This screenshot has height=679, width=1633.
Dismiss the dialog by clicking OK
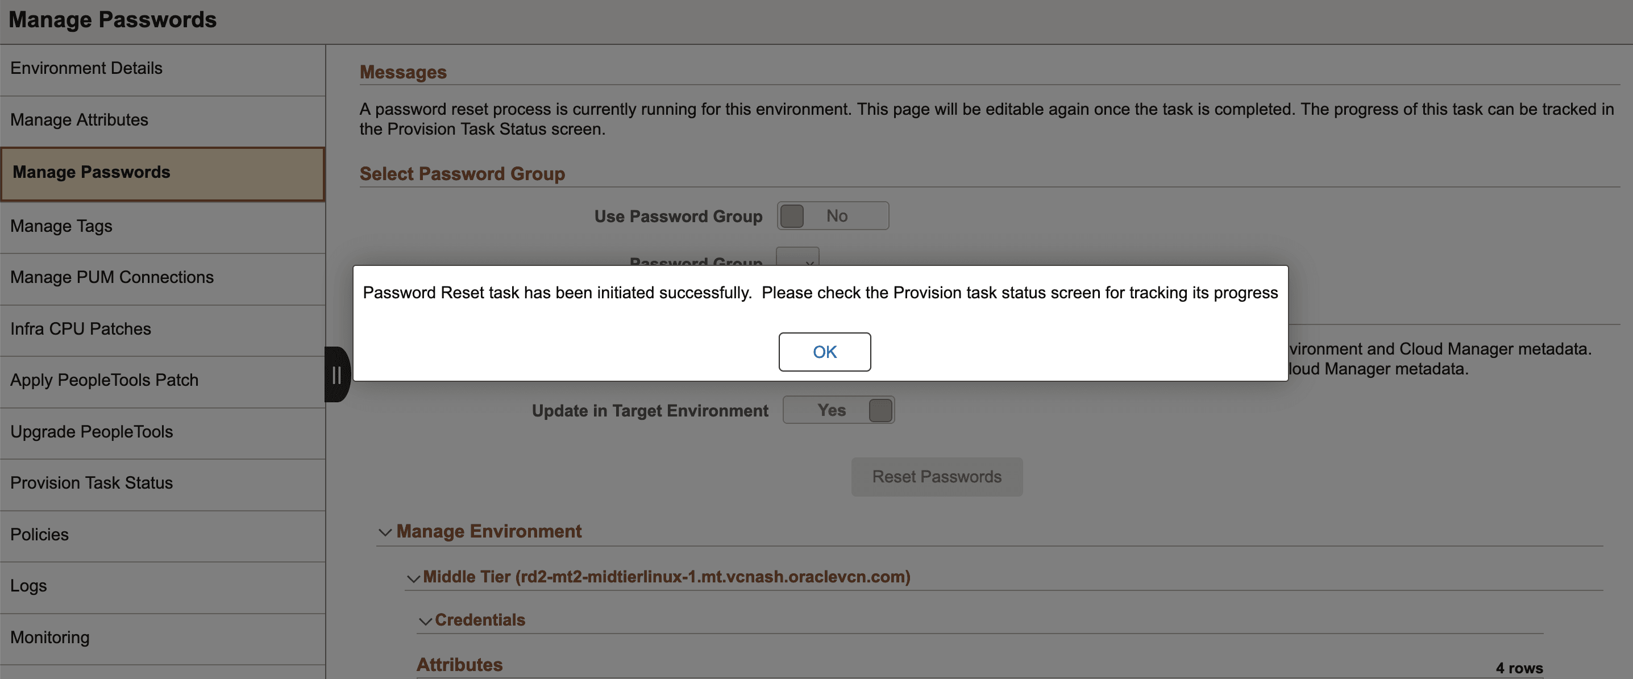(x=824, y=352)
